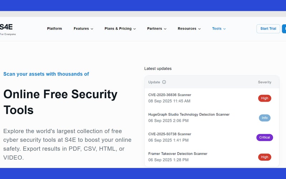Open HugeGraph Studio Technology Detection Scanner
The width and height of the screenshot is (286, 179).
pos(189,114)
